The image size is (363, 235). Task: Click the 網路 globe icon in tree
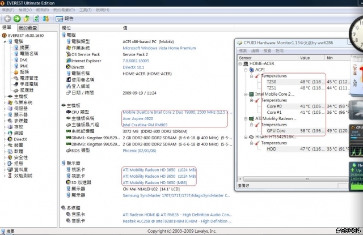click(x=10, y=133)
